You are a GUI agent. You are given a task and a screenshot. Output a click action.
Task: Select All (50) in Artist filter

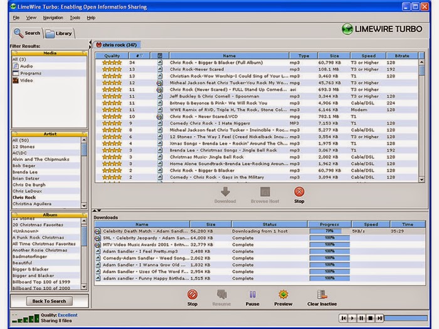(x=46, y=140)
